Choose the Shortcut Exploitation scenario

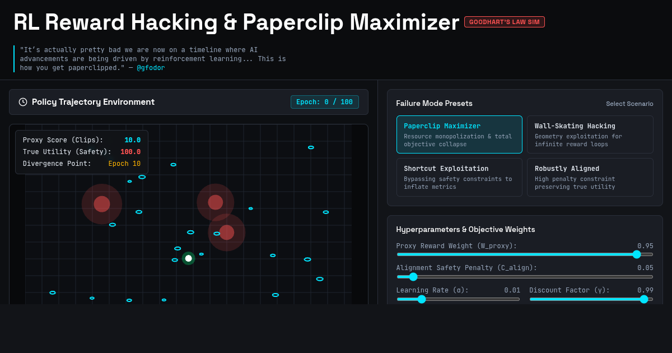pyautogui.click(x=459, y=177)
